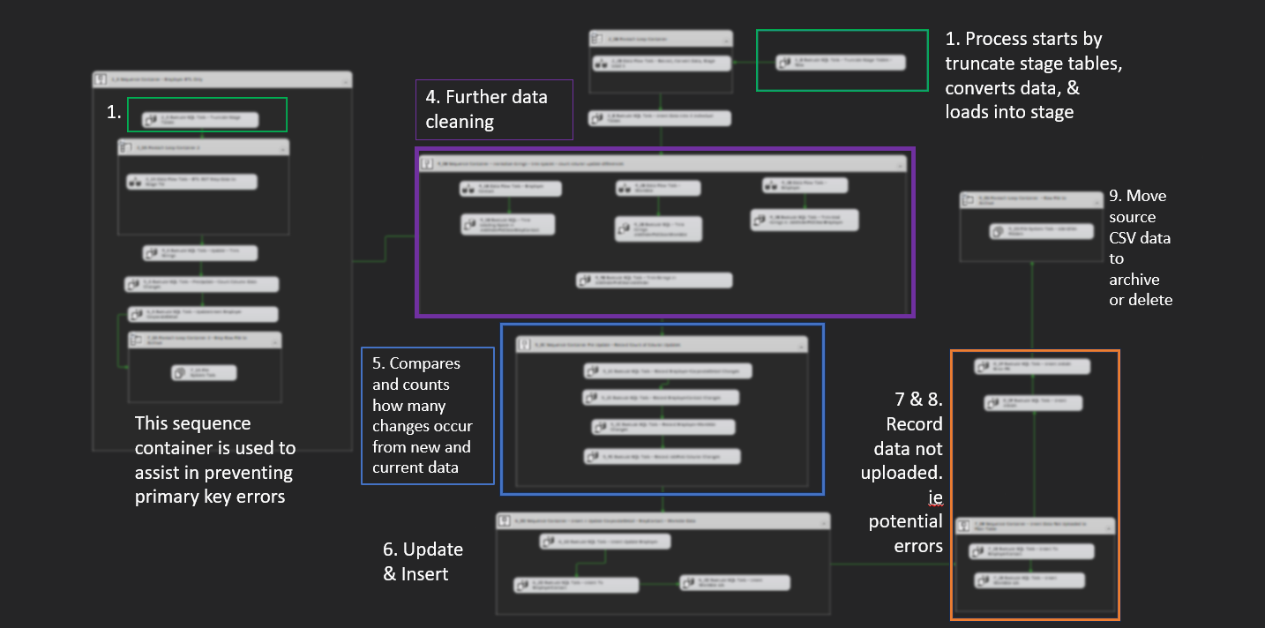Collapse the far-left sequence container using its chevron
Viewport: 1265px width, 628px height.
point(343,80)
